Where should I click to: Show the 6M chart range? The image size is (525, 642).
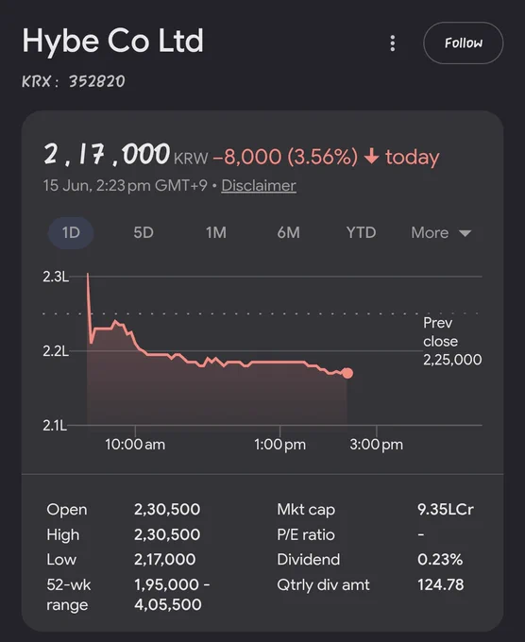[x=288, y=232]
